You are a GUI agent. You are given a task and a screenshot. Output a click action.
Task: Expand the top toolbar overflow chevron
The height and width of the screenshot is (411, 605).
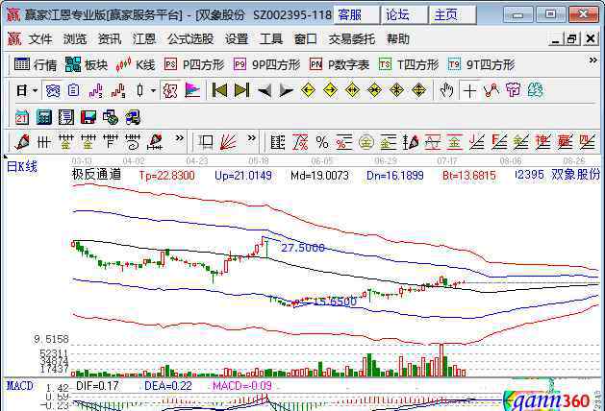(x=593, y=60)
